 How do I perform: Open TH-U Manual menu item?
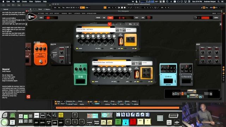pyautogui.click(x=64, y=13)
